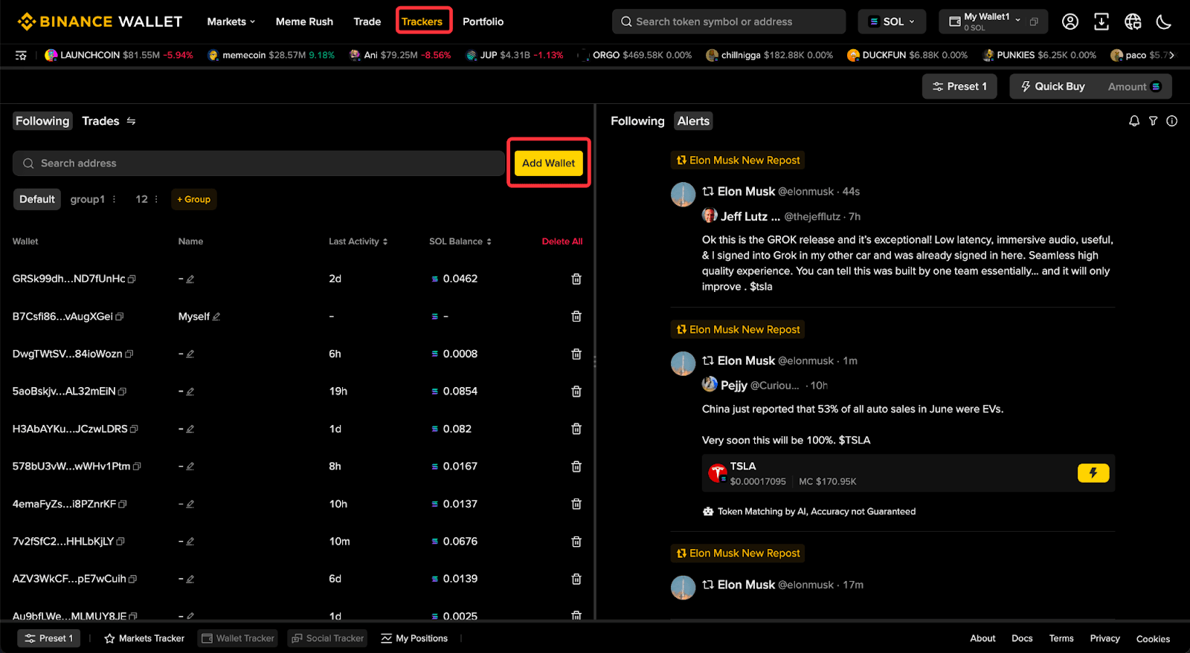Delete wallet H3AbAYKu...JCzwLDRS trash icon
Screen dimensions: 1190x653
tap(576, 429)
